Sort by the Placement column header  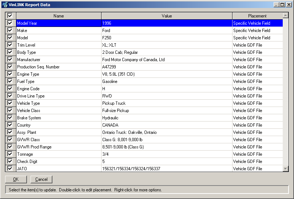257,16
